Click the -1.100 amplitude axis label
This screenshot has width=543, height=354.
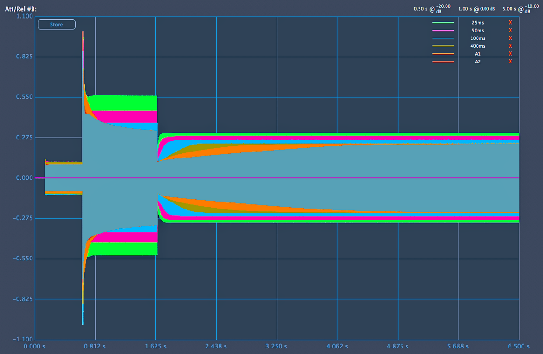(x=23, y=340)
